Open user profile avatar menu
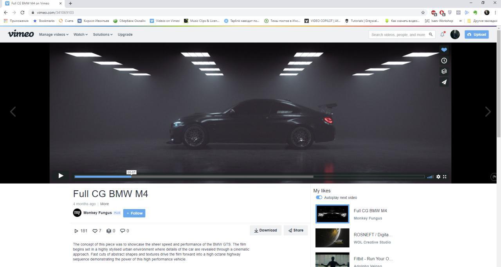501x267 pixels. pos(455,34)
